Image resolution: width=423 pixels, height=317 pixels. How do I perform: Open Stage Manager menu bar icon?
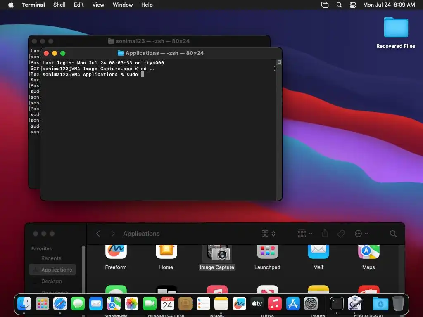[325, 5]
